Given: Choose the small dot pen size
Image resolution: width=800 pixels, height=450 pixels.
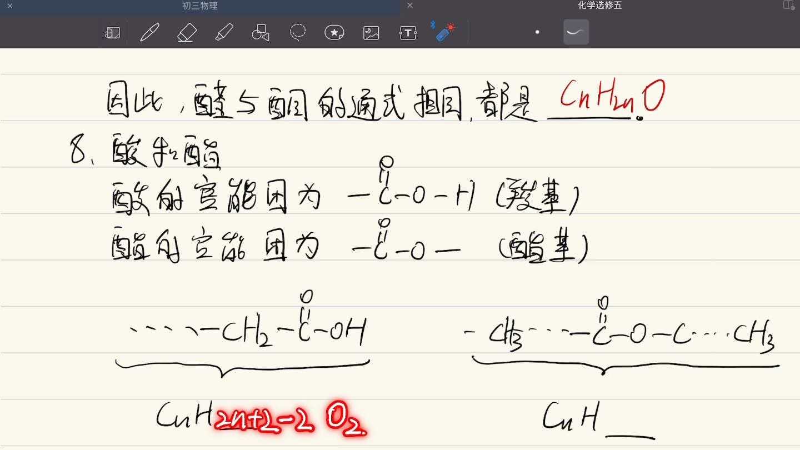Looking at the screenshot, I should click(x=537, y=32).
